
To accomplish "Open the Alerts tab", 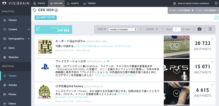I will click(73, 3).
